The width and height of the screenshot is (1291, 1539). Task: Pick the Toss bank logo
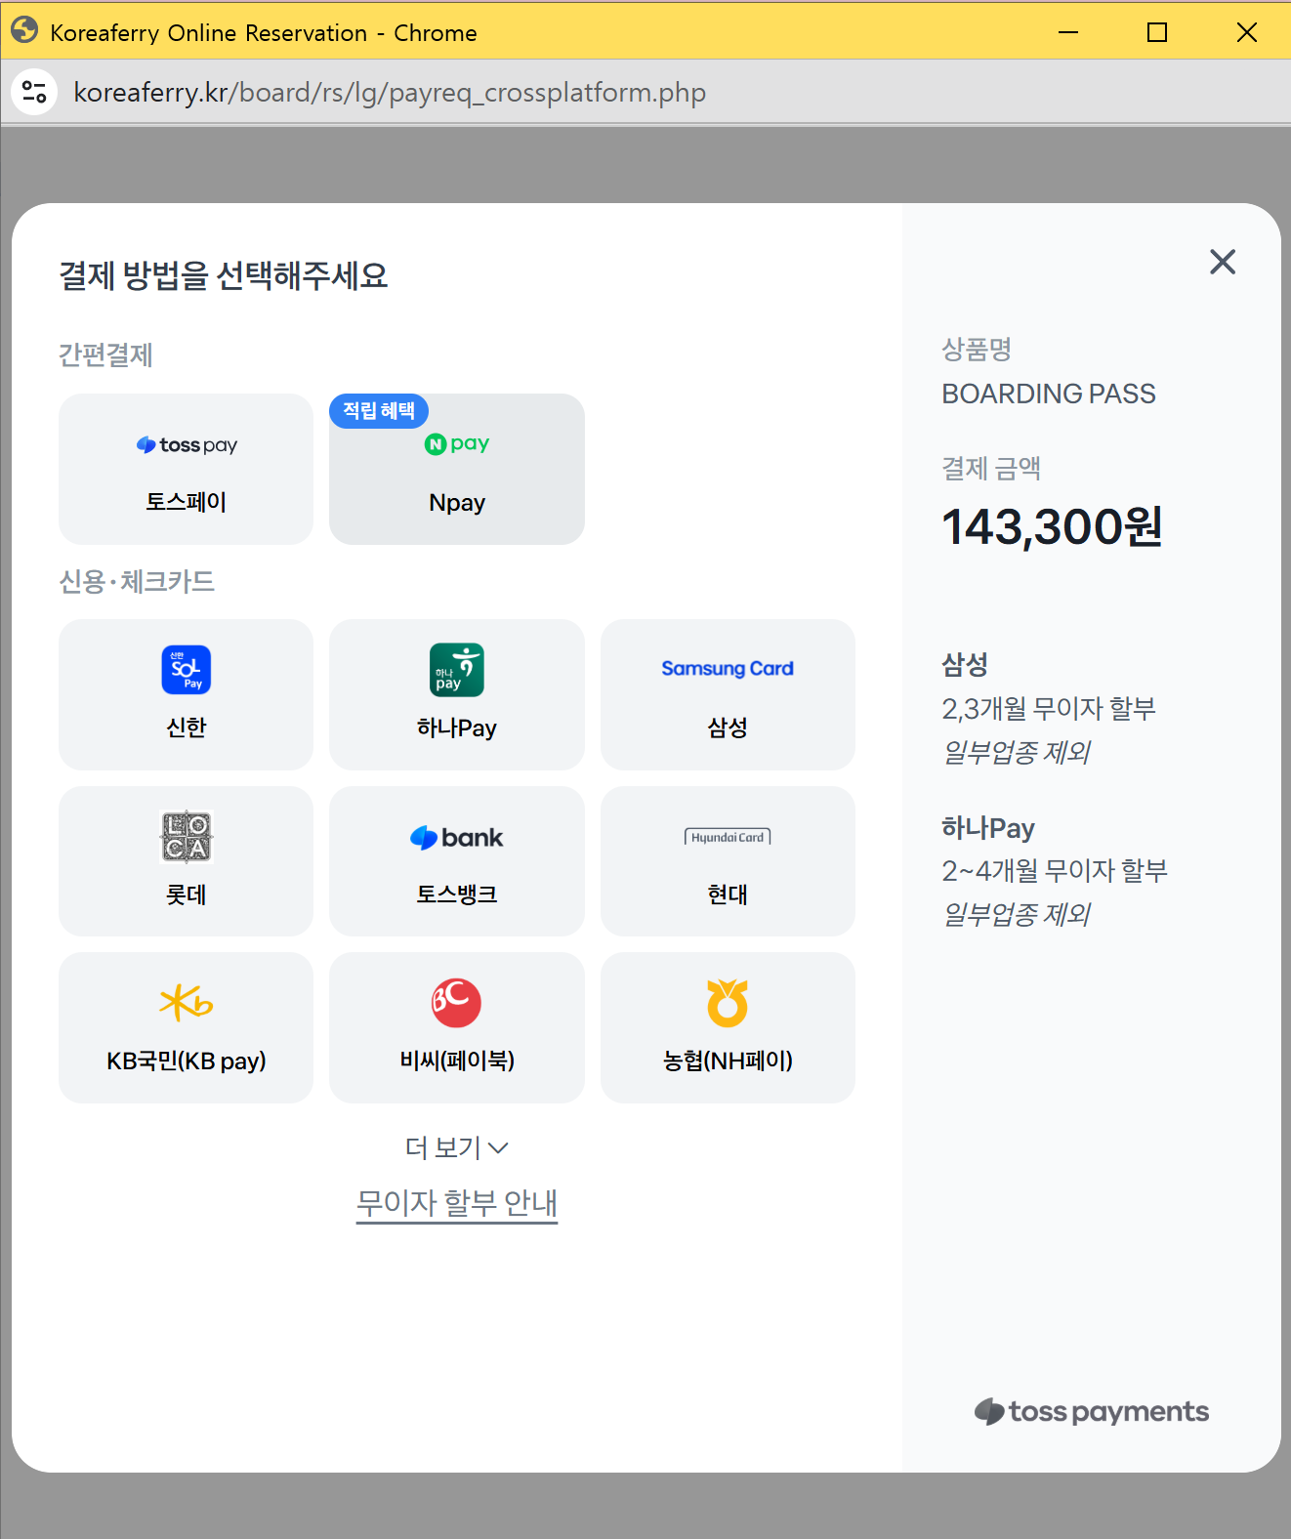(x=457, y=838)
